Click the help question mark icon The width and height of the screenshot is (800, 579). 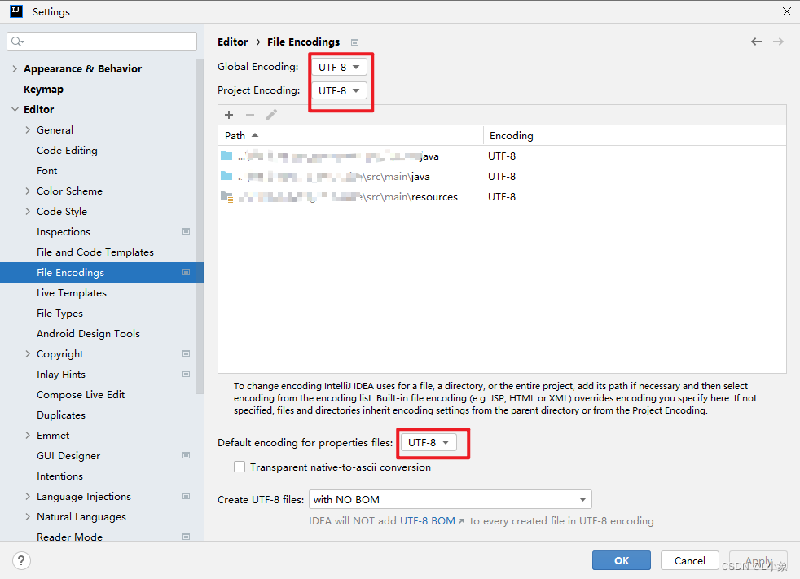tap(21, 560)
